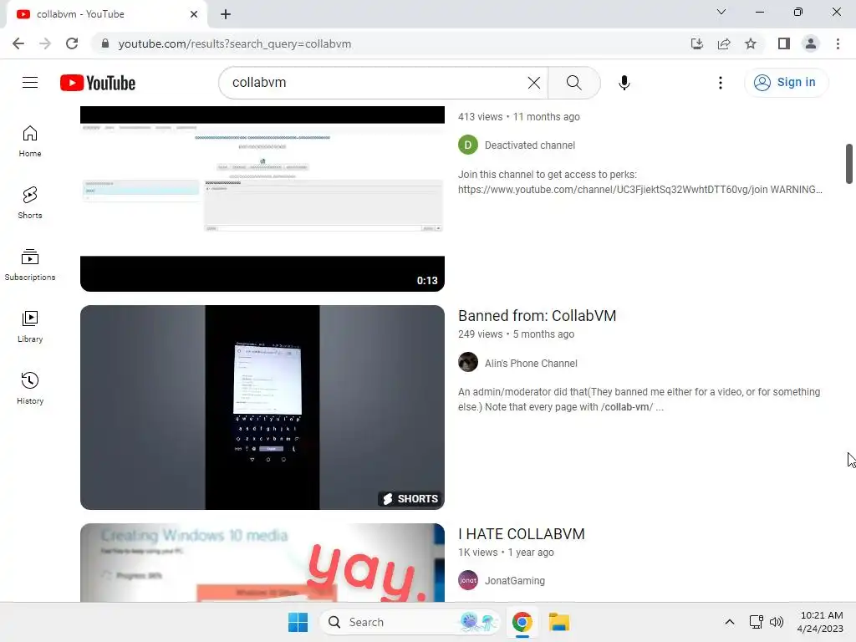Click the SHORTS badge on thumbnail

(x=410, y=499)
